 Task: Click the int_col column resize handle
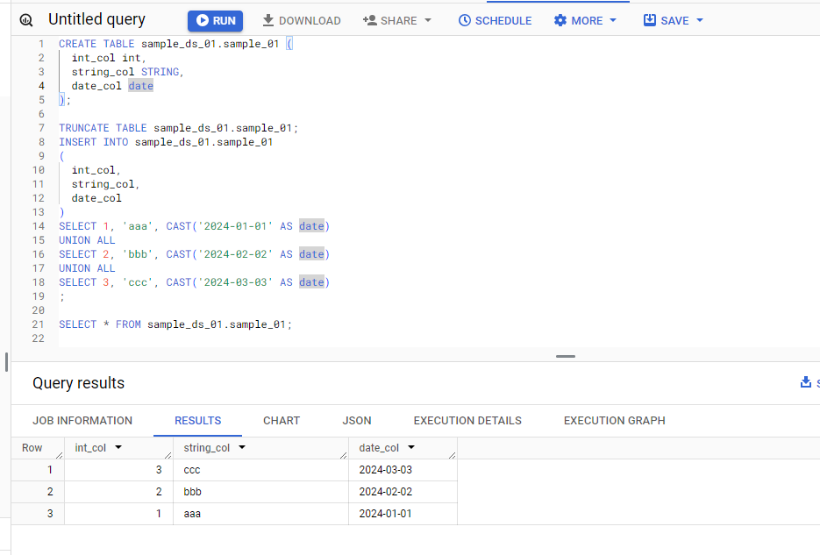pos(168,455)
